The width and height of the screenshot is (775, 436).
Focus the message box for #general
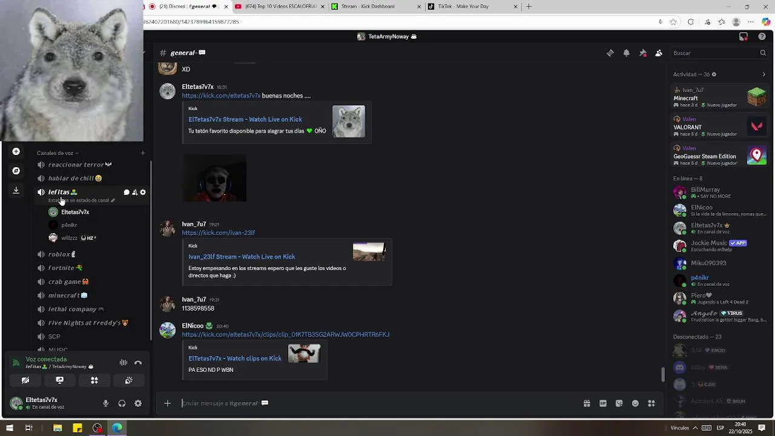click(x=378, y=403)
